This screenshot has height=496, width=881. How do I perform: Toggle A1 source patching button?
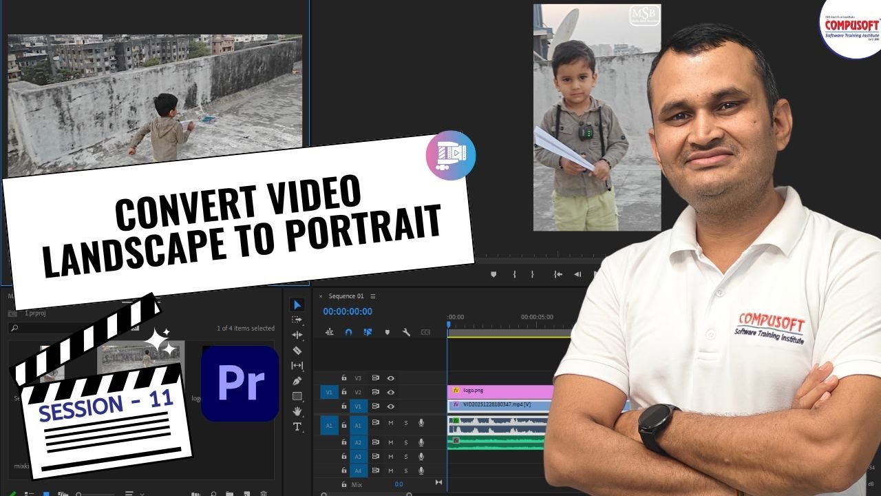tap(330, 426)
